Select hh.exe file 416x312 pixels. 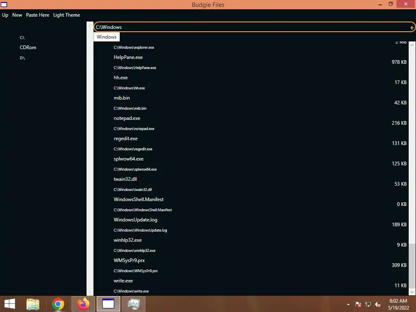coord(121,78)
